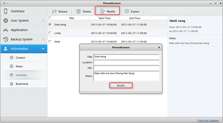
Task: Collapse the Information section chevron
Action: click(43, 49)
